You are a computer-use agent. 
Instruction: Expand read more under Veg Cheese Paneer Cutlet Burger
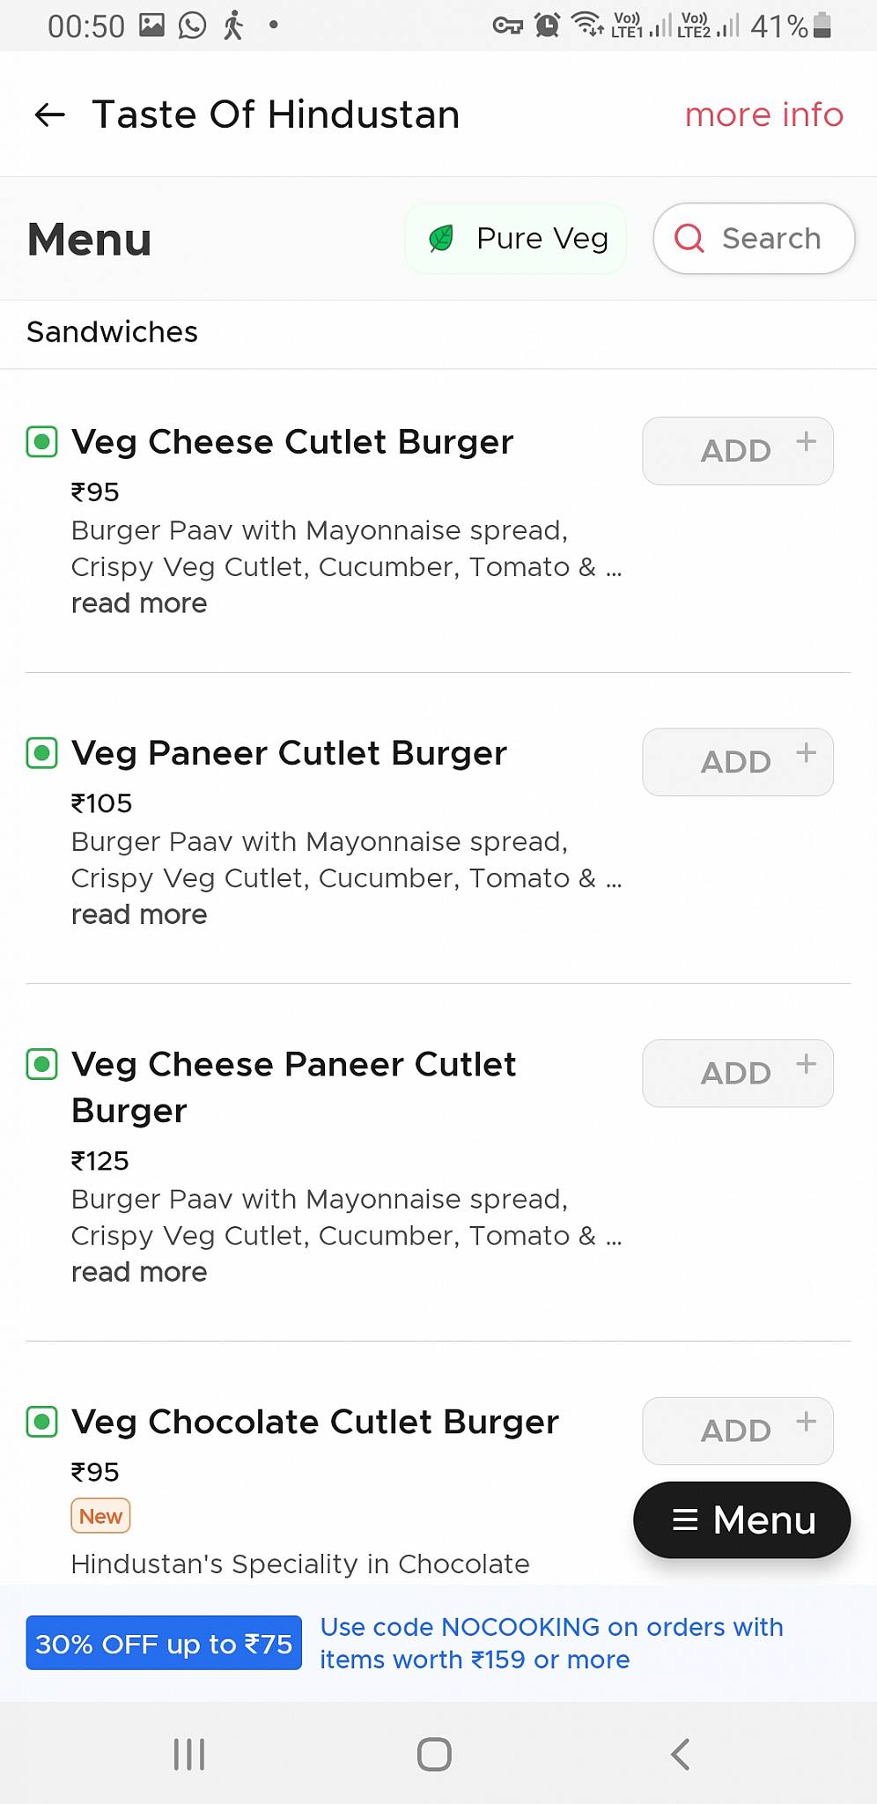(139, 1272)
